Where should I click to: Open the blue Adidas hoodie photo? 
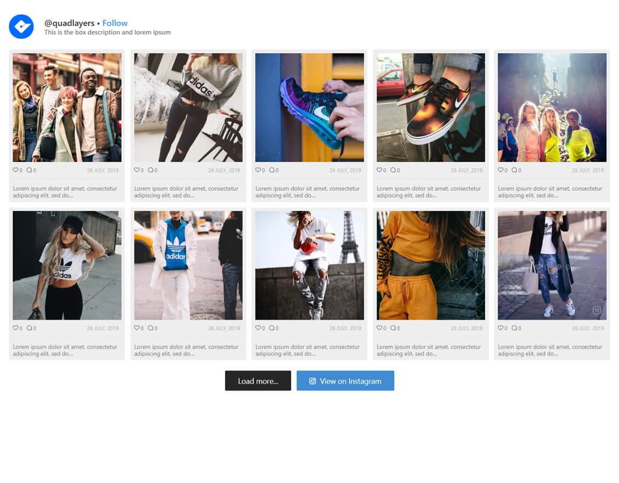pos(188,266)
